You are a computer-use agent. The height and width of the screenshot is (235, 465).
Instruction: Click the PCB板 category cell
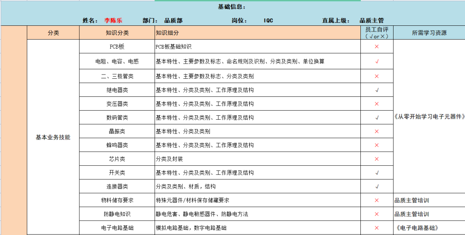(117, 46)
